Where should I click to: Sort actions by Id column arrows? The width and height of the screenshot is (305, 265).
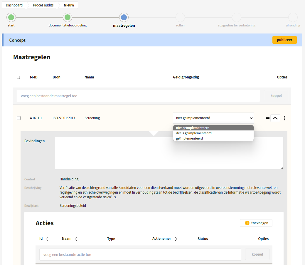point(47,239)
